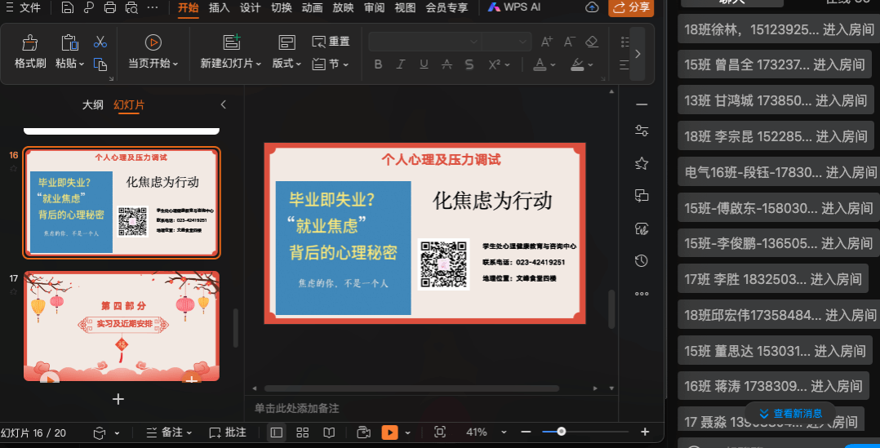Toggle strikethrough formatting
The width and height of the screenshot is (880, 448).
tap(447, 64)
